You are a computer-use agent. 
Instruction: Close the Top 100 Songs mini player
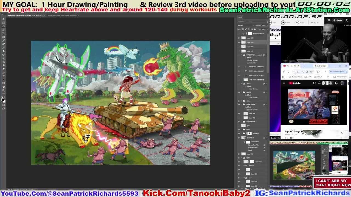[x=342, y=133]
